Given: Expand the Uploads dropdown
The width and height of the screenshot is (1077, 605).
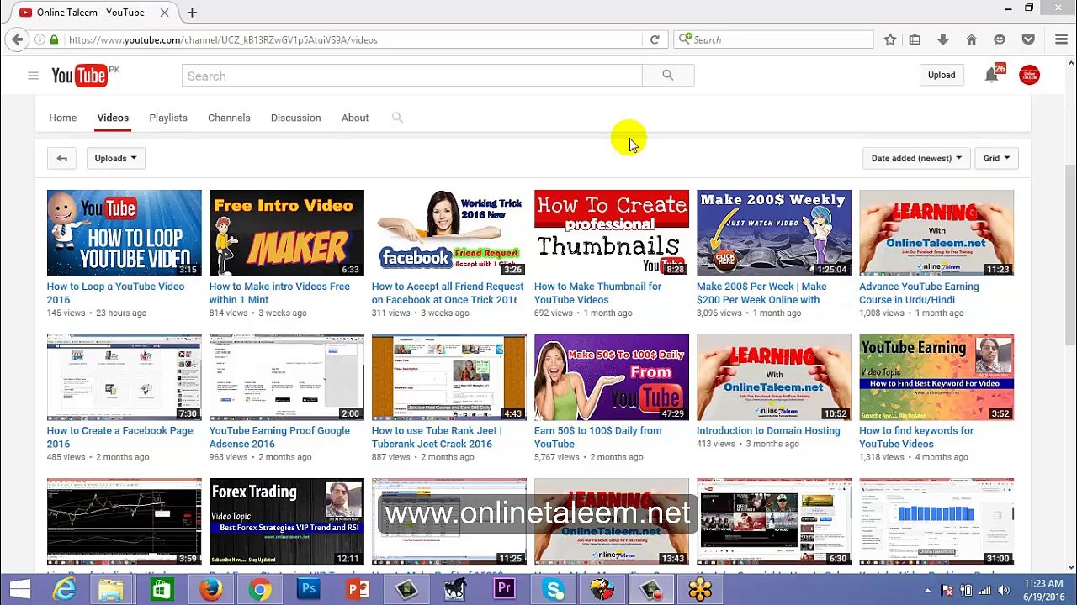Looking at the screenshot, I should pos(115,158).
